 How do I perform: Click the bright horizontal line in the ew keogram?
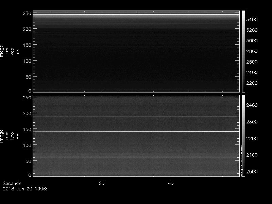click(136, 132)
